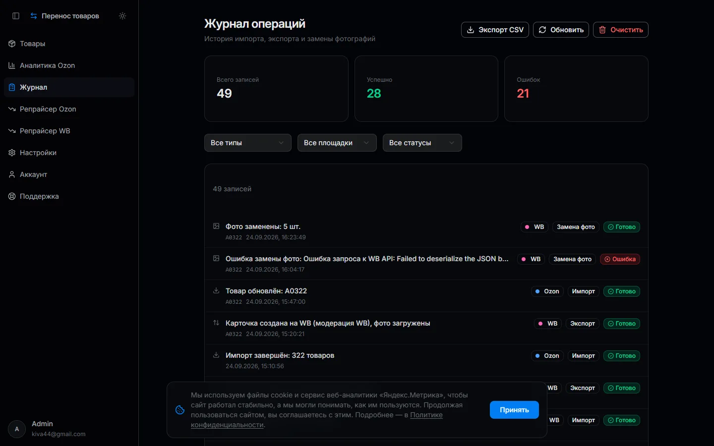Open Поддержка in the sidebar
714x446 pixels.
69,196
